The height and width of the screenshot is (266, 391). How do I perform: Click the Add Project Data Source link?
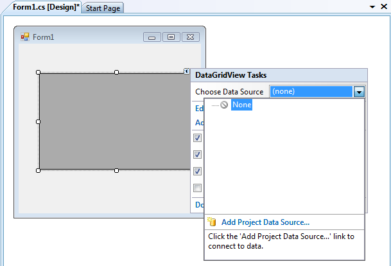click(265, 222)
